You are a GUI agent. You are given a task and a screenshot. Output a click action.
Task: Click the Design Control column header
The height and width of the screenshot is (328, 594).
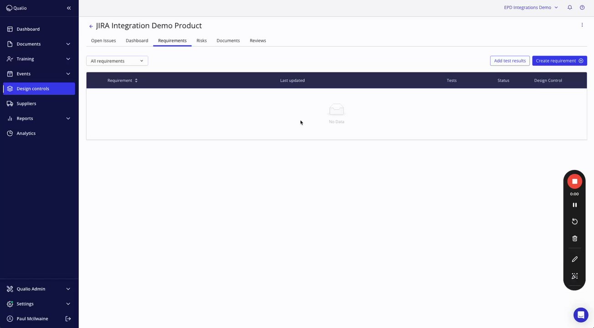[x=548, y=81]
